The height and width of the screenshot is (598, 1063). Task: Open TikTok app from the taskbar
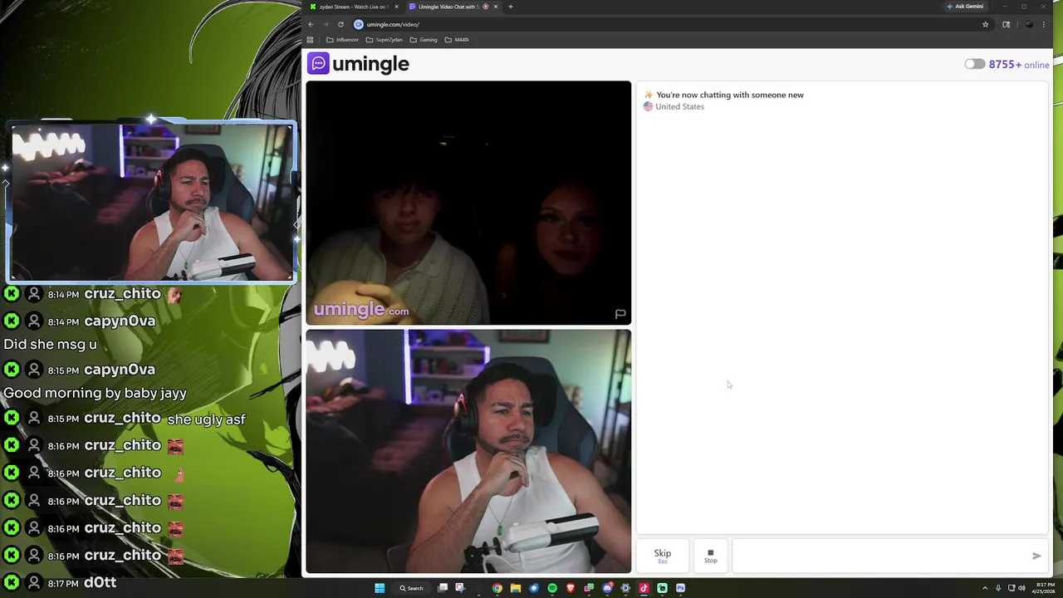coord(644,588)
